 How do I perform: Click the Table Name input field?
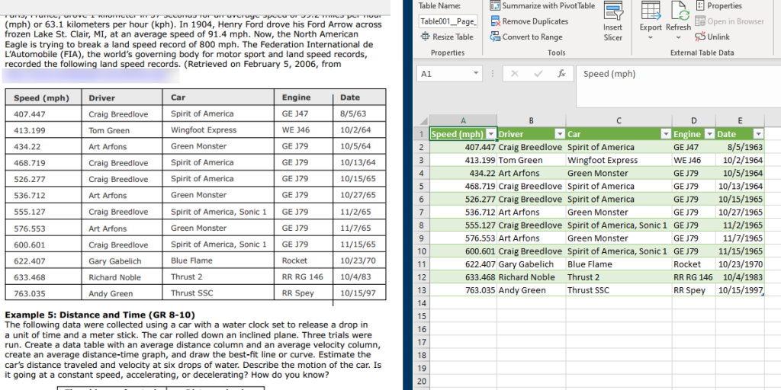[x=448, y=21]
